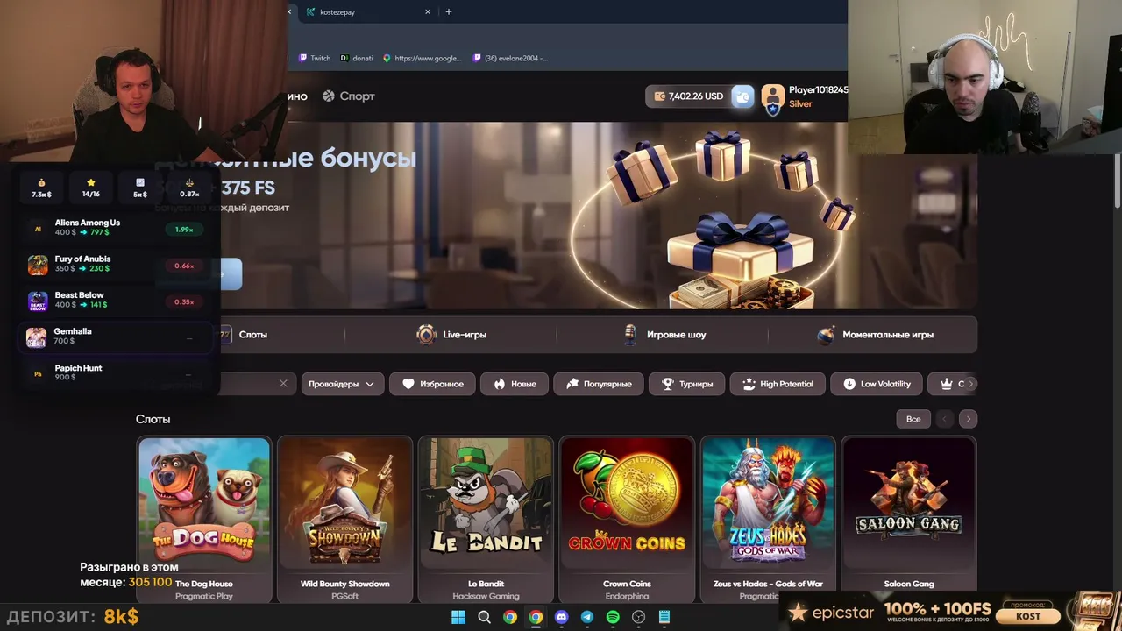Image resolution: width=1122 pixels, height=631 pixels.
Task: Go to the Спорт section
Action: (x=348, y=96)
